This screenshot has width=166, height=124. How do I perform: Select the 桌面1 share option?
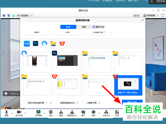(37, 33)
